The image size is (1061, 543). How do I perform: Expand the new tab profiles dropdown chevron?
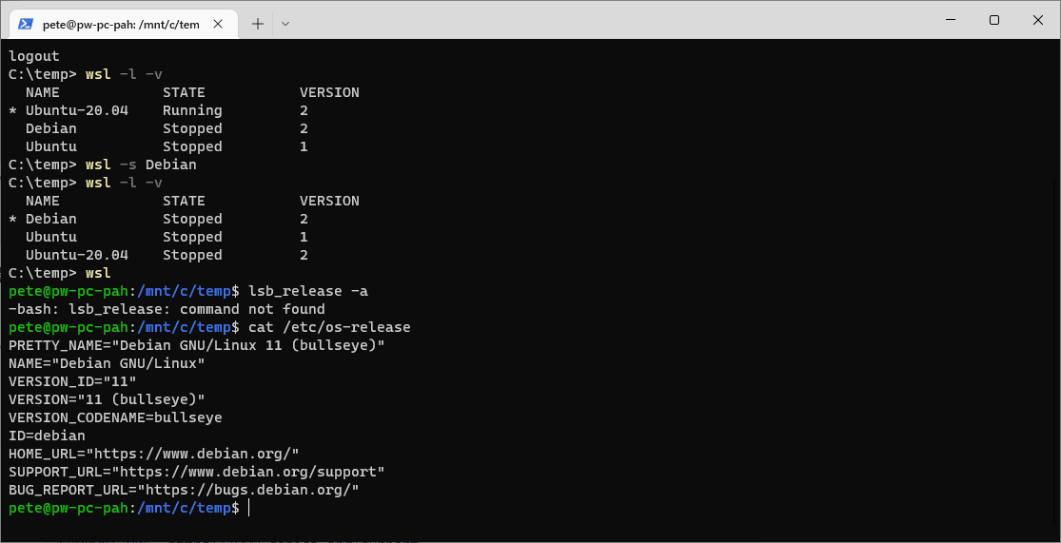pyautogui.click(x=285, y=24)
